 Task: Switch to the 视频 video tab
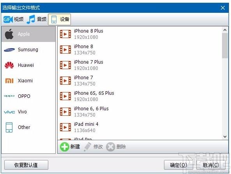click(x=13, y=19)
